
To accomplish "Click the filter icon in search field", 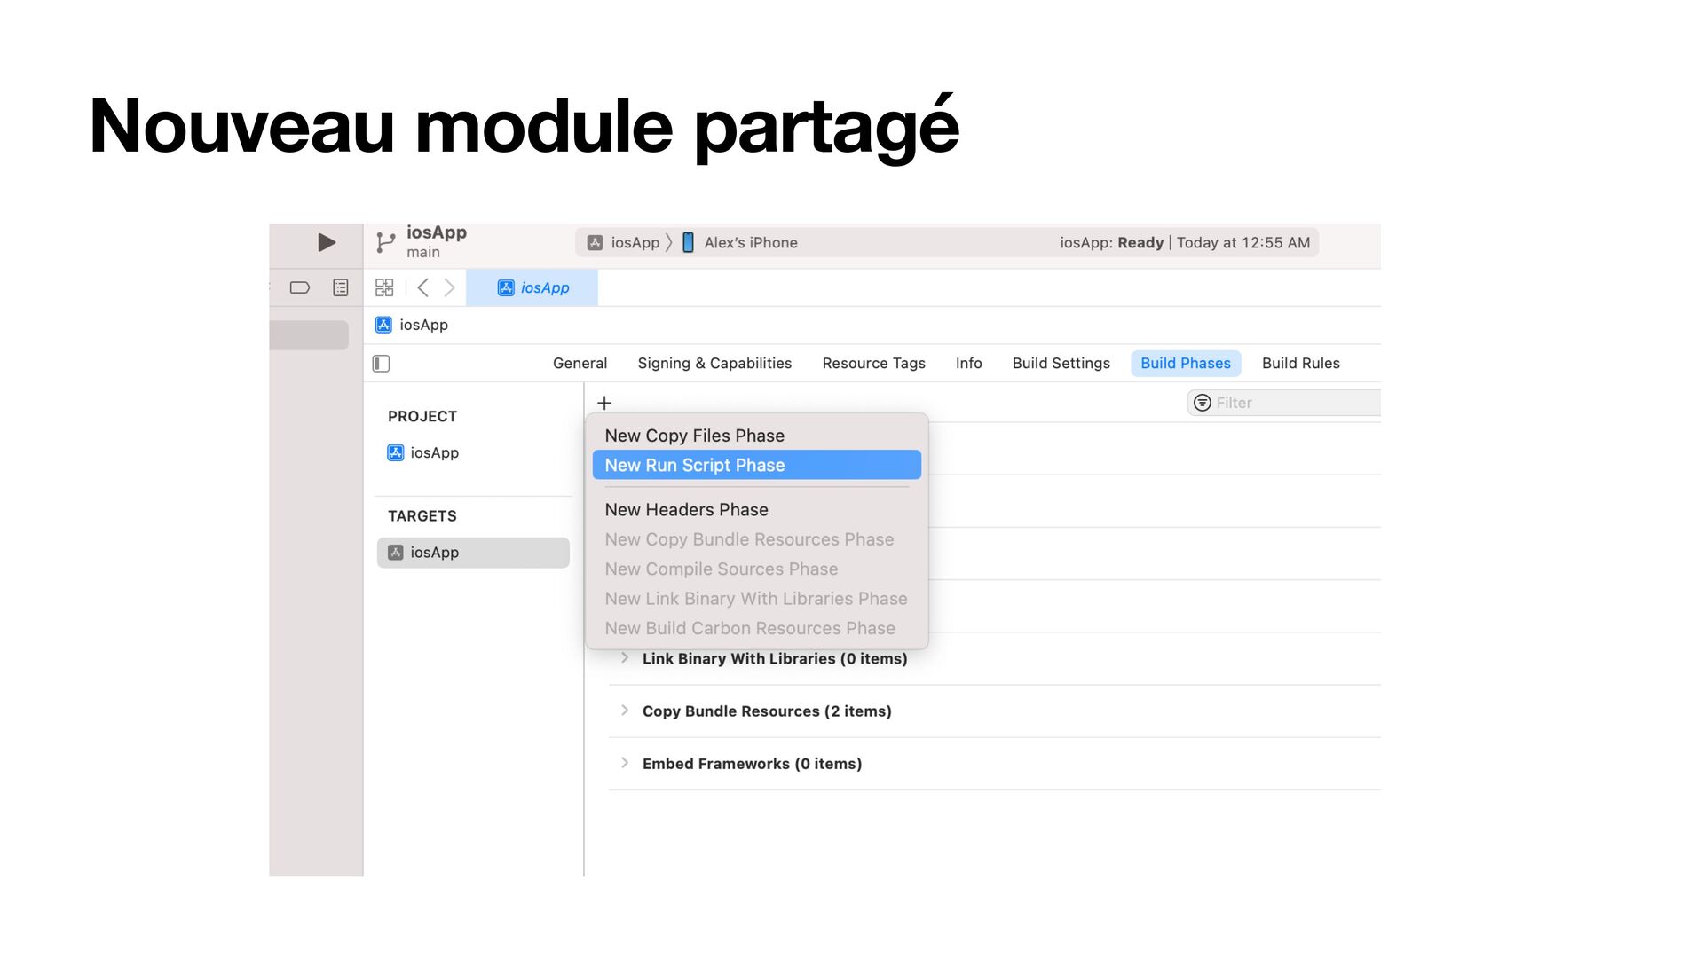I will pos(1203,403).
